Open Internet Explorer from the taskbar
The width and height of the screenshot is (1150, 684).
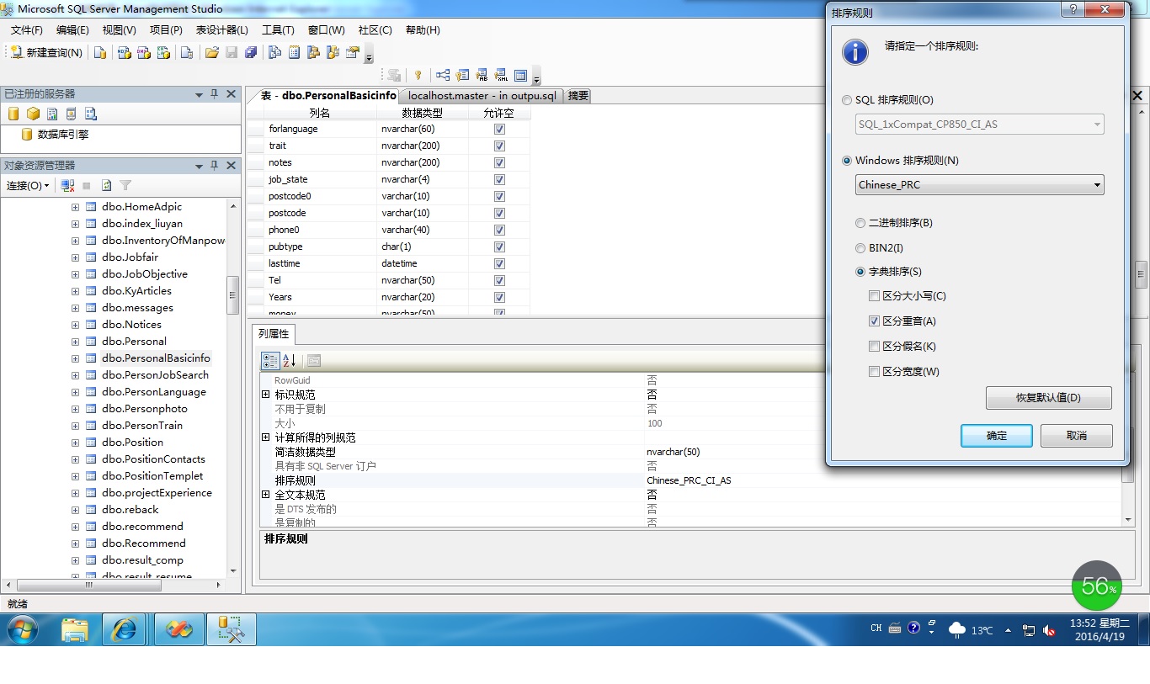[x=125, y=629]
